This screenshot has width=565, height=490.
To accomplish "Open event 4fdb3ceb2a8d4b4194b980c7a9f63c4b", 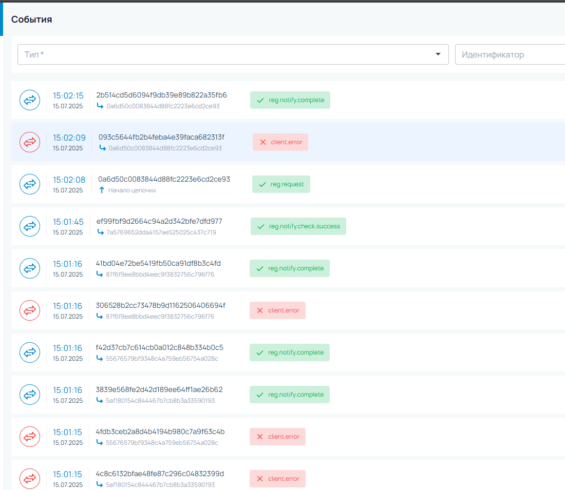I will (x=160, y=432).
